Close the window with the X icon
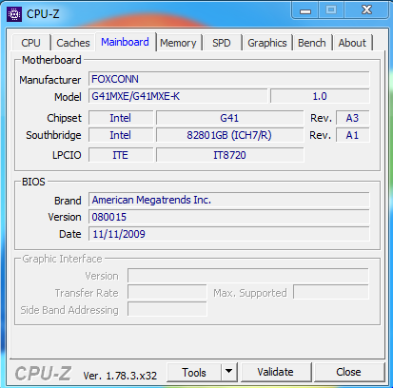 [x=366, y=10]
